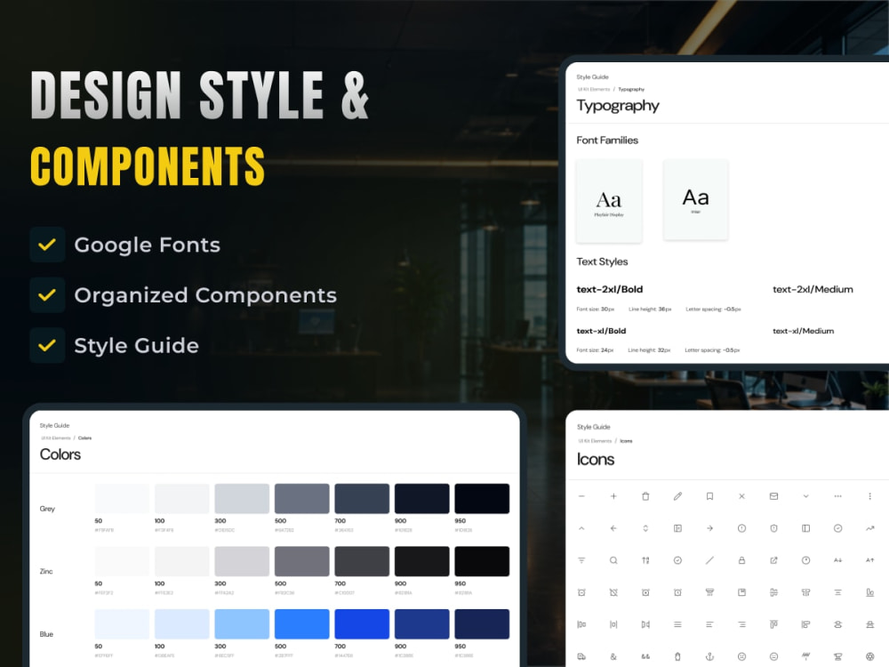
Task: Select the left arrow icon
Action: point(613,528)
